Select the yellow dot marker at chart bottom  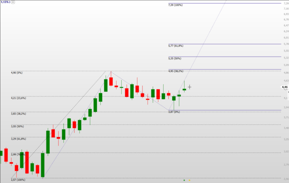point(190,180)
